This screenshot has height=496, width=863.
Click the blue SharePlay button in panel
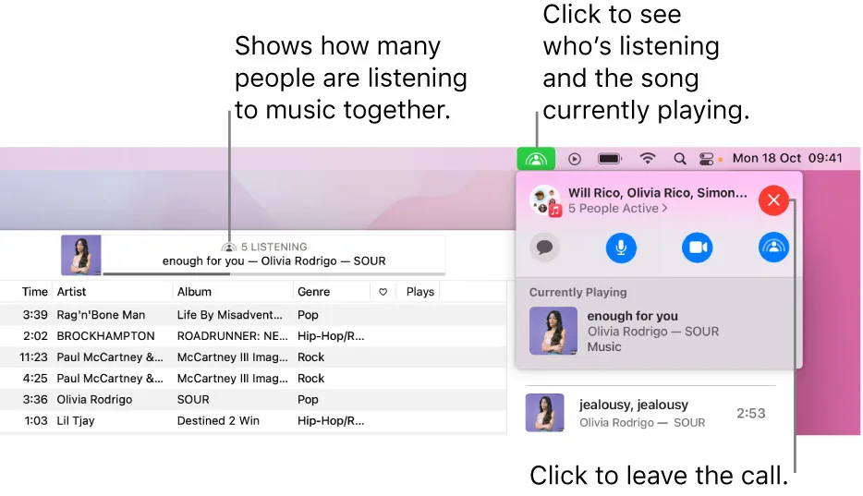tap(773, 248)
